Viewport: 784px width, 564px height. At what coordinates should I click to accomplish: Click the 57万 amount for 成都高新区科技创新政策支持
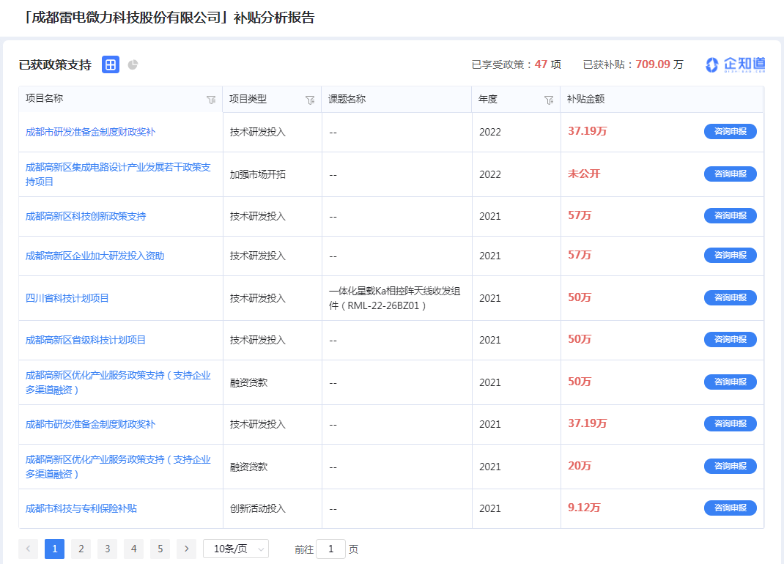[x=580, y=215]
